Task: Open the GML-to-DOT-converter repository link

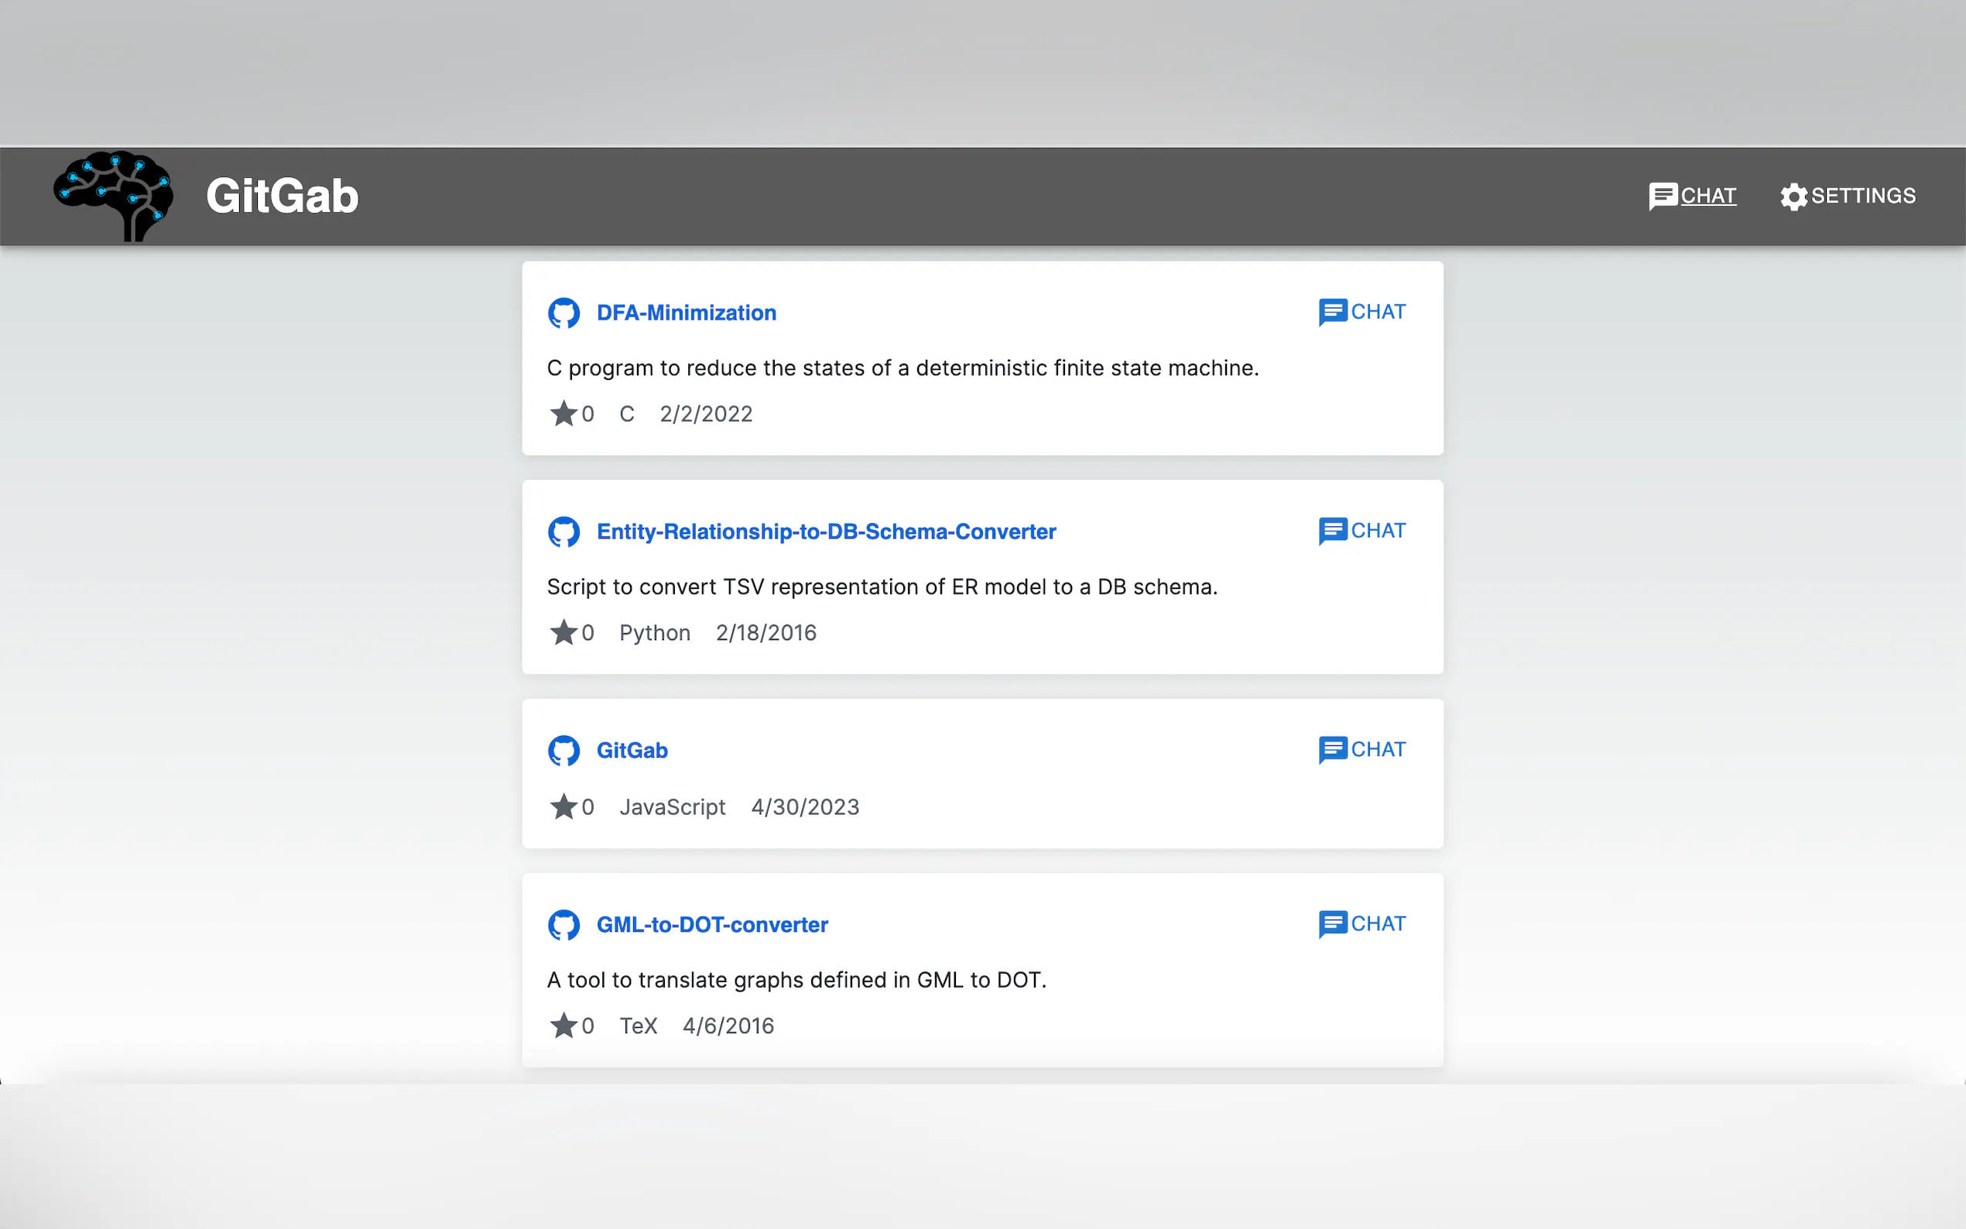Action: [x=712, y=925]
